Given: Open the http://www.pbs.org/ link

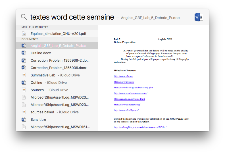Looking at the screenshot, I should [124, 82].
